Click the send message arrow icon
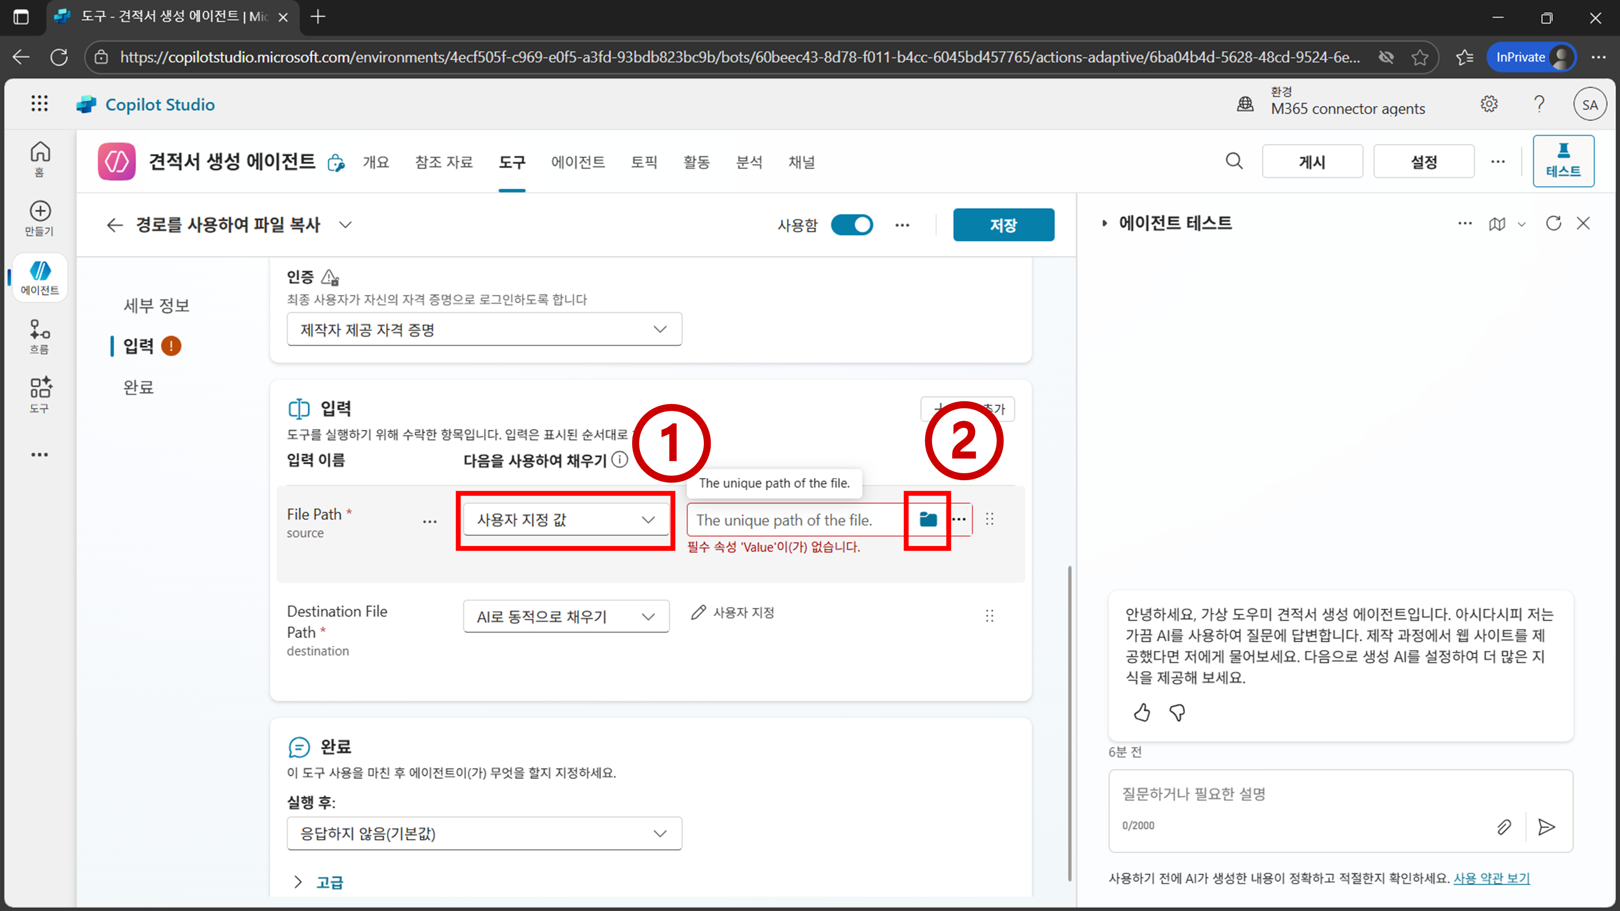This screenshot has height=911, width=1620. pyautogui.click(x=1546, y=827)
